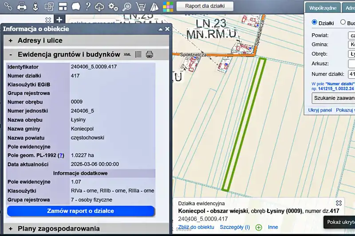This screenshot has width=355, height=236.
Task: Open the colorful grid palette icon
Action: (168, 7)
